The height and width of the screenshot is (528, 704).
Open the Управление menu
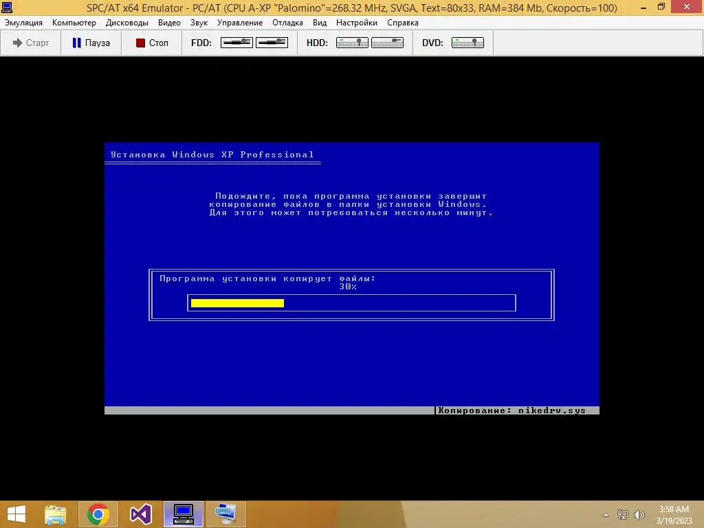pos(240,23)
